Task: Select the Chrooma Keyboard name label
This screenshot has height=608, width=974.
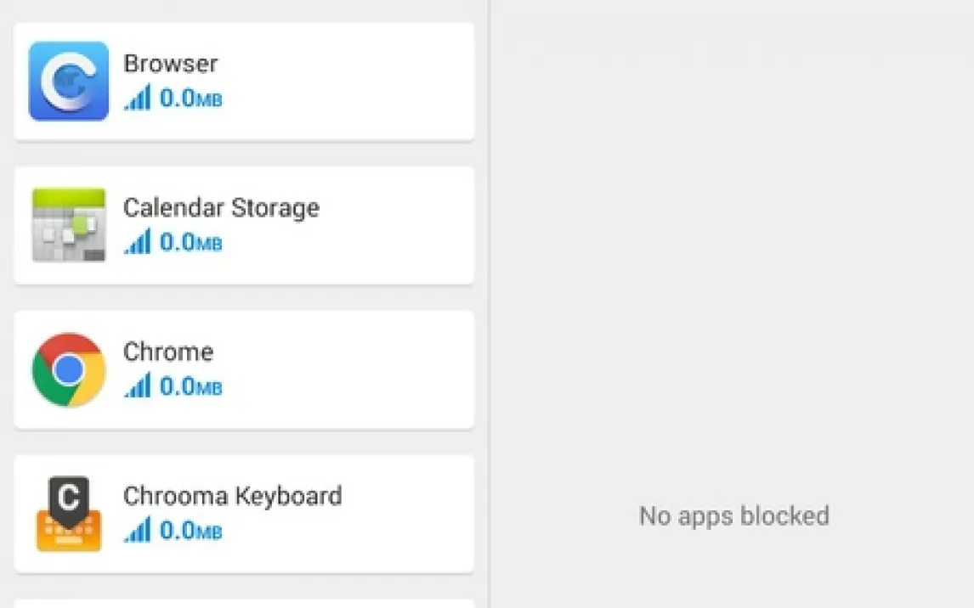Action: tap(232, 496)
